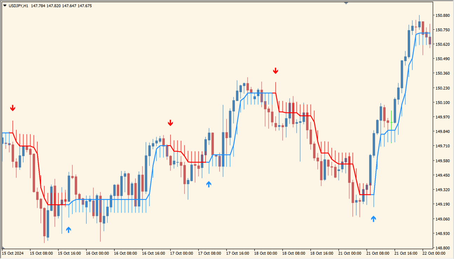Click the 150.230 price scale label

click(442, 88)
